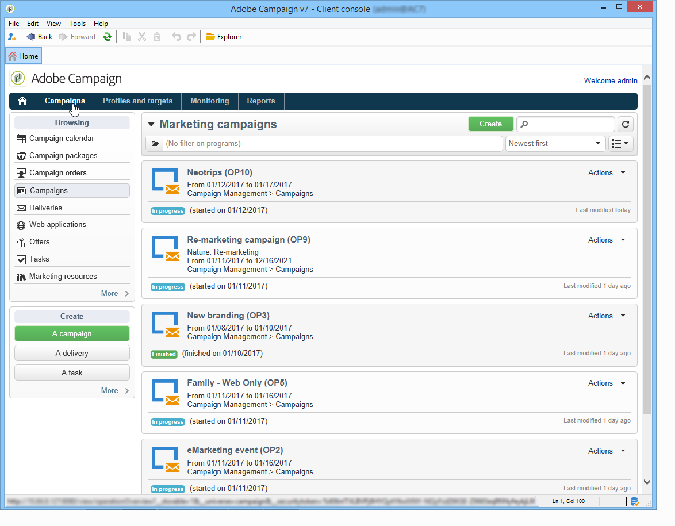Open Offers from the sidebar

tap(72, 242)
